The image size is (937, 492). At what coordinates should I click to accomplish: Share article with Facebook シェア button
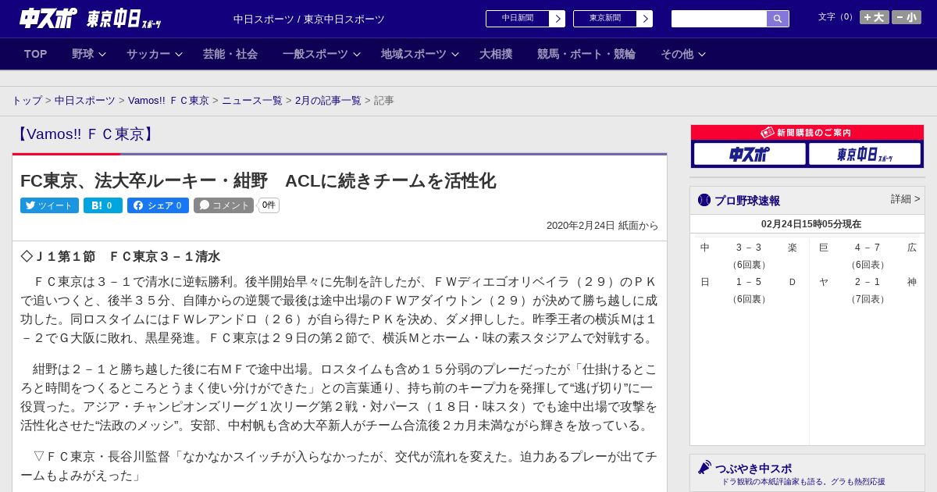(x=159, y=205)
